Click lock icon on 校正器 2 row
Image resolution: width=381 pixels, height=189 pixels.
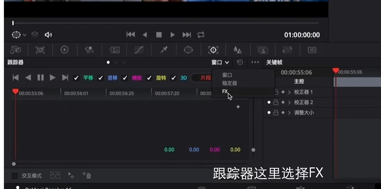tap(276, 102)
